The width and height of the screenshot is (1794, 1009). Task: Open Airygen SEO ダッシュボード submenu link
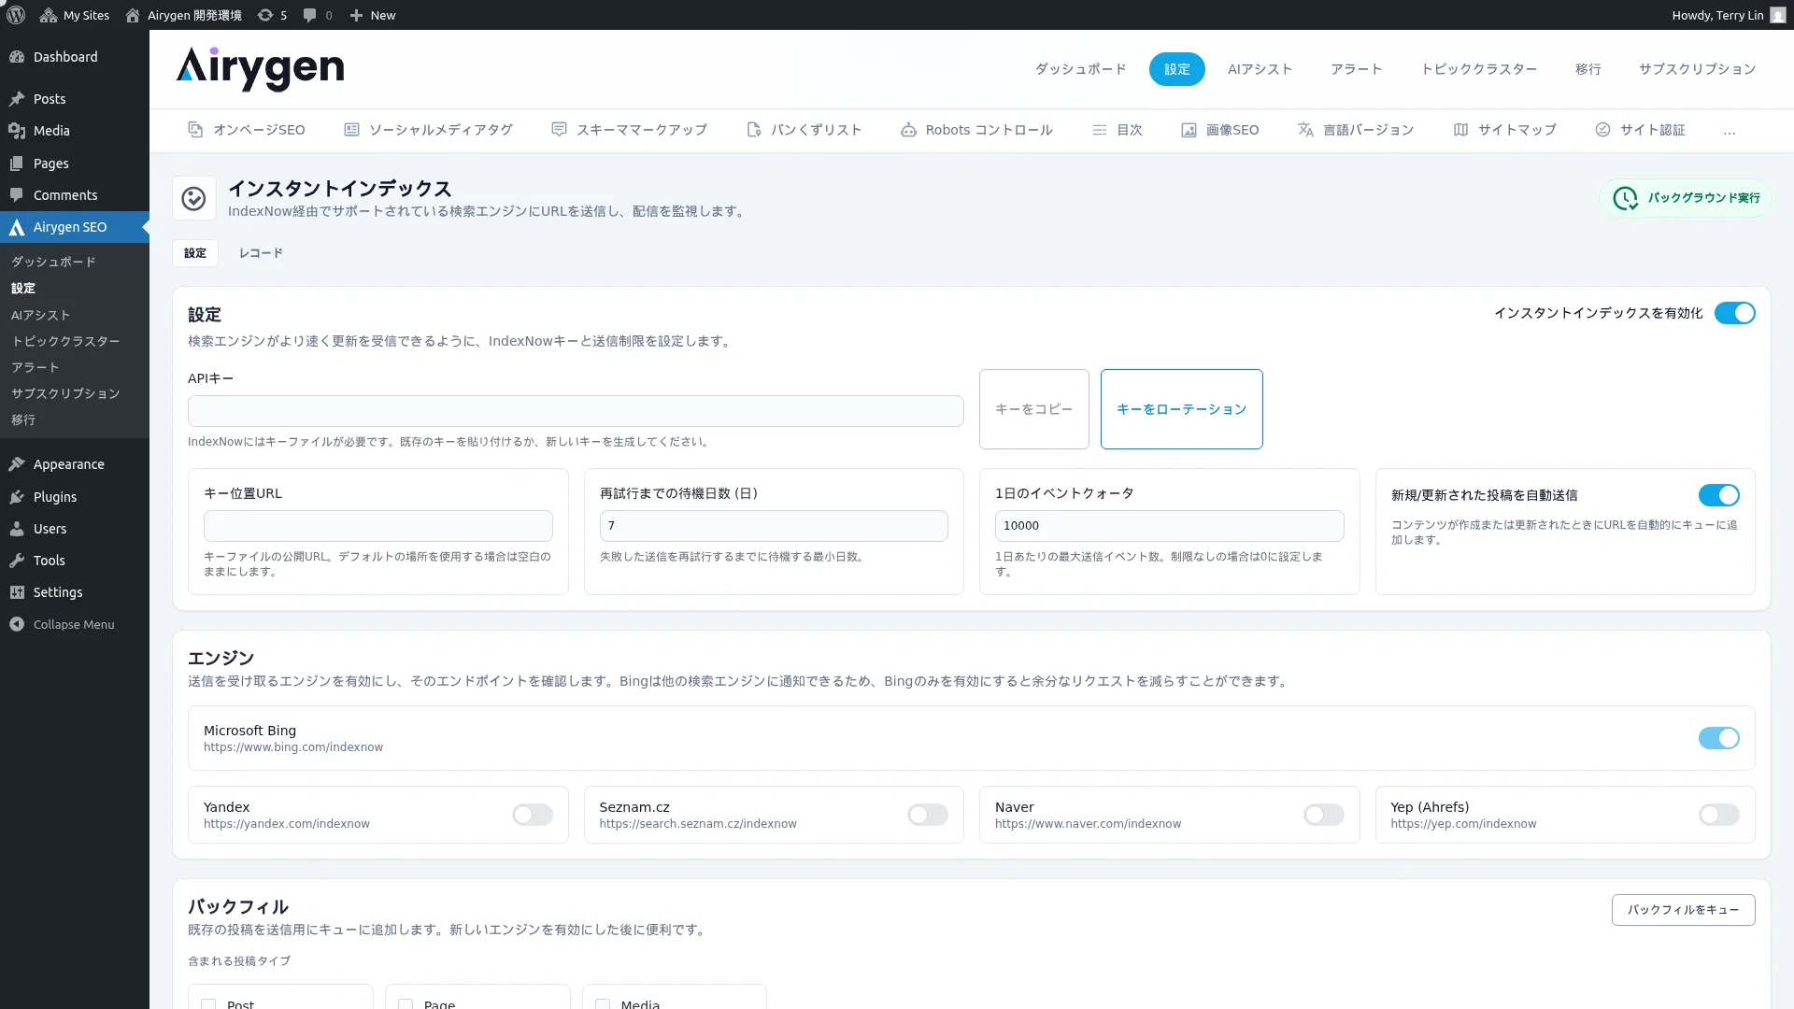pyautogui.click(x=53, y=262)
